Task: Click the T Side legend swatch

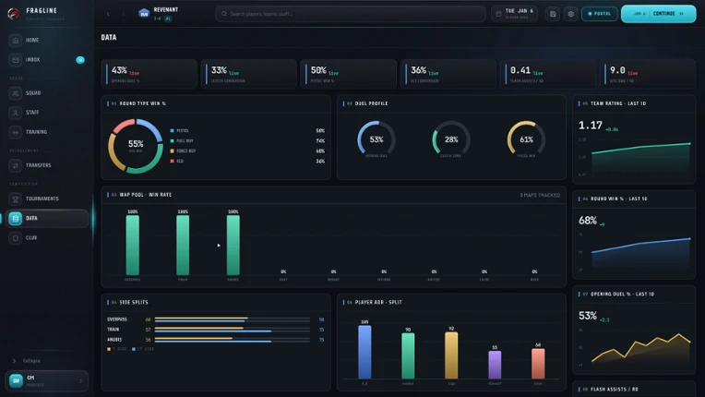Action: click(x=109, y=349)
